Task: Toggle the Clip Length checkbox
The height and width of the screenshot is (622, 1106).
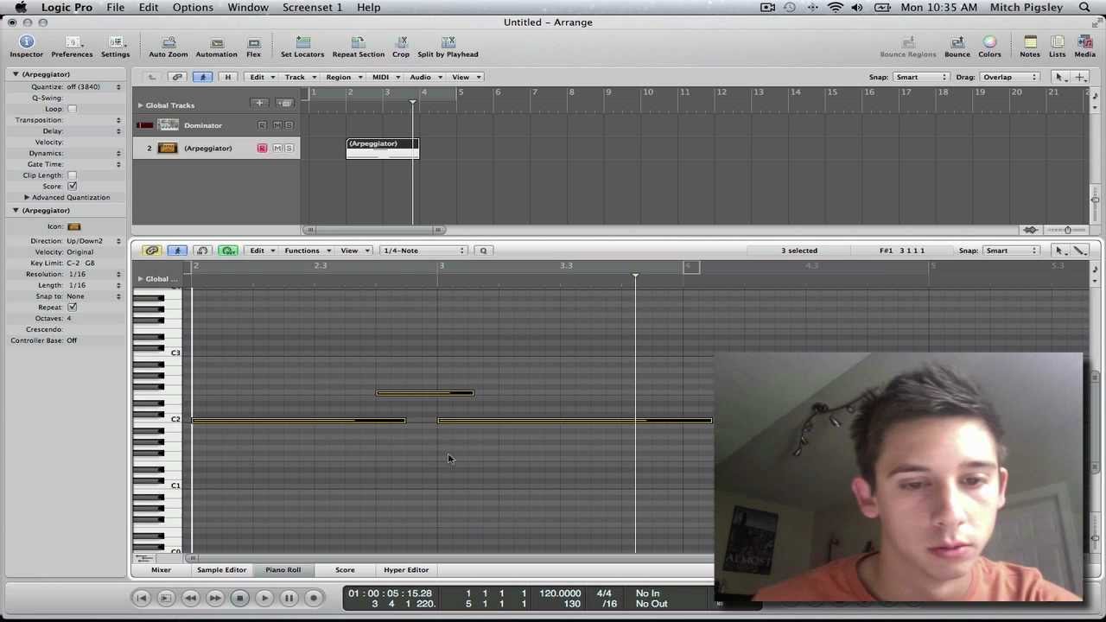Action: (x=72, y=175)
